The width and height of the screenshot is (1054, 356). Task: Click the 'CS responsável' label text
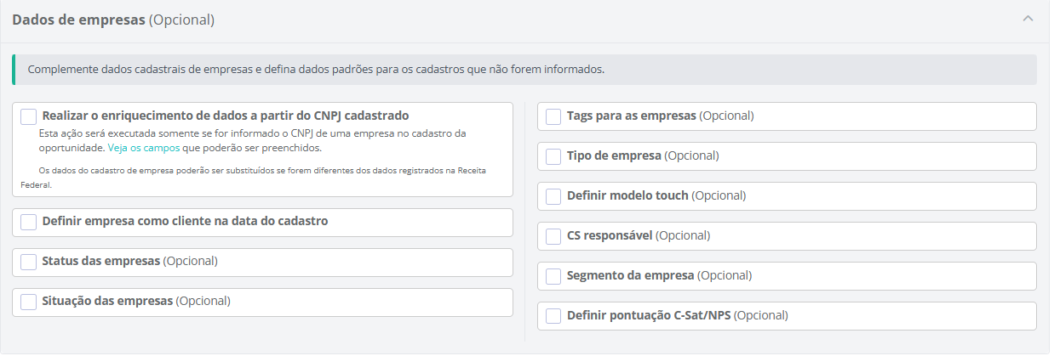[x=610, y=235]
